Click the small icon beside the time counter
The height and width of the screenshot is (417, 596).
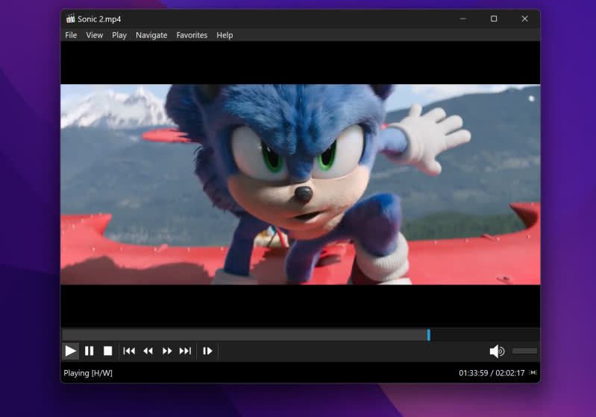533,372
